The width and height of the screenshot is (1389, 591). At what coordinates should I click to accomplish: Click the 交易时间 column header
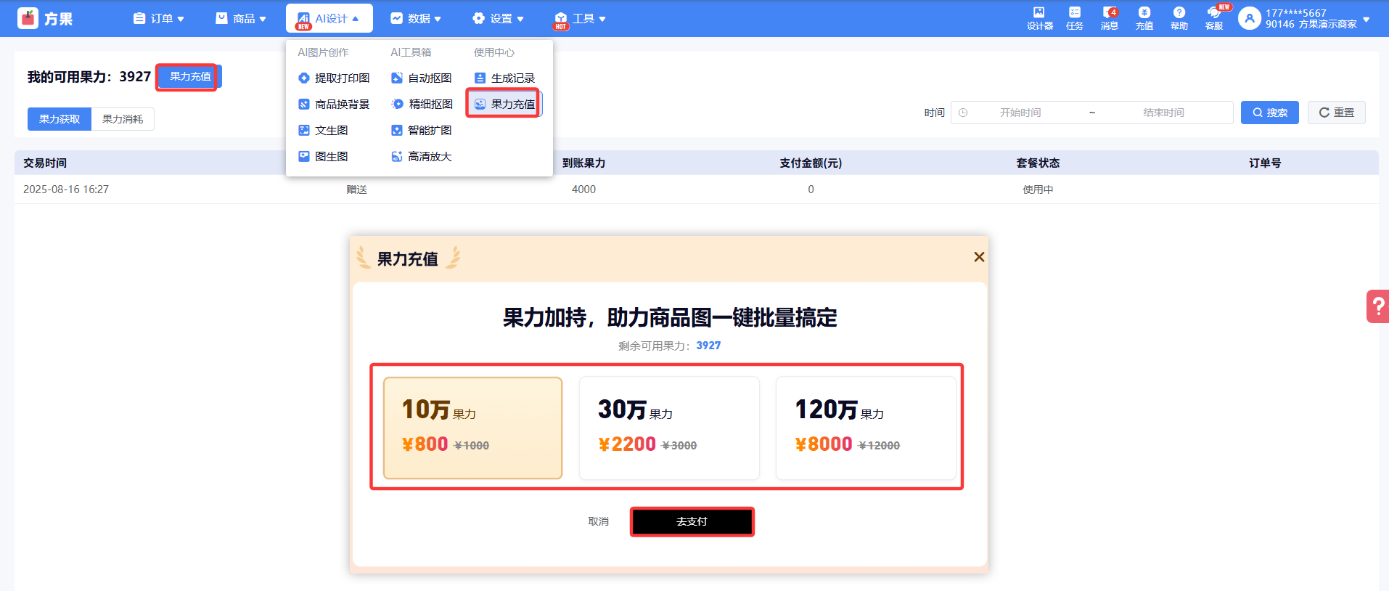pyautogui.click(x=45, y=163)
